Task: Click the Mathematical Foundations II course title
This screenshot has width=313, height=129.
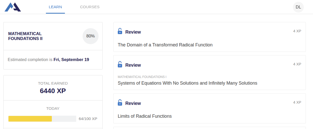Action: (x=25, y=36)
